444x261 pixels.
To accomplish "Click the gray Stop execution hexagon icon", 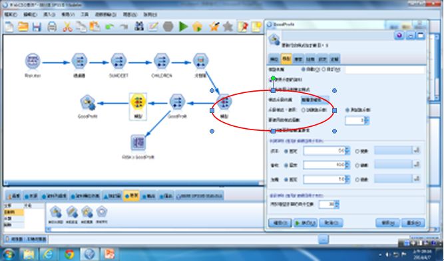I will coord(168,27).
